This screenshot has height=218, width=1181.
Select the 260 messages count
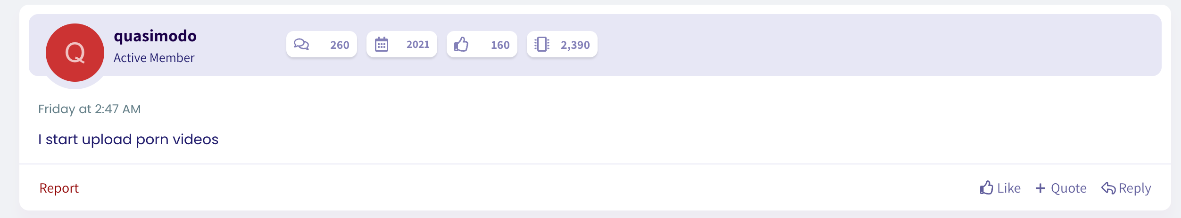click(340, 45)
